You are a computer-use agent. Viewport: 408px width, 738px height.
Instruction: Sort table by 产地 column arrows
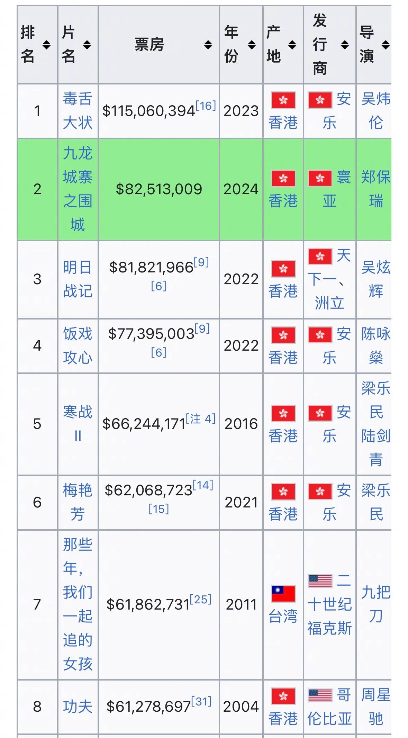coord(292,45)
